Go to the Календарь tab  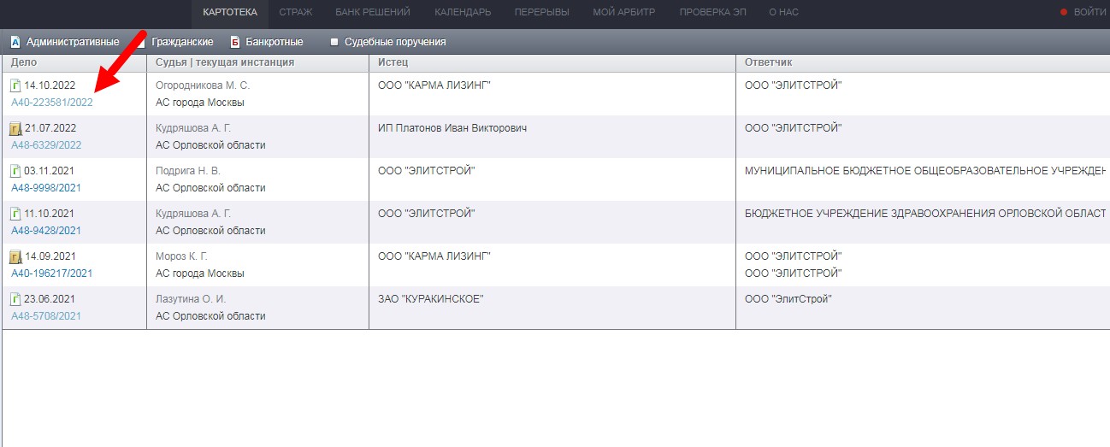(462, 12)
